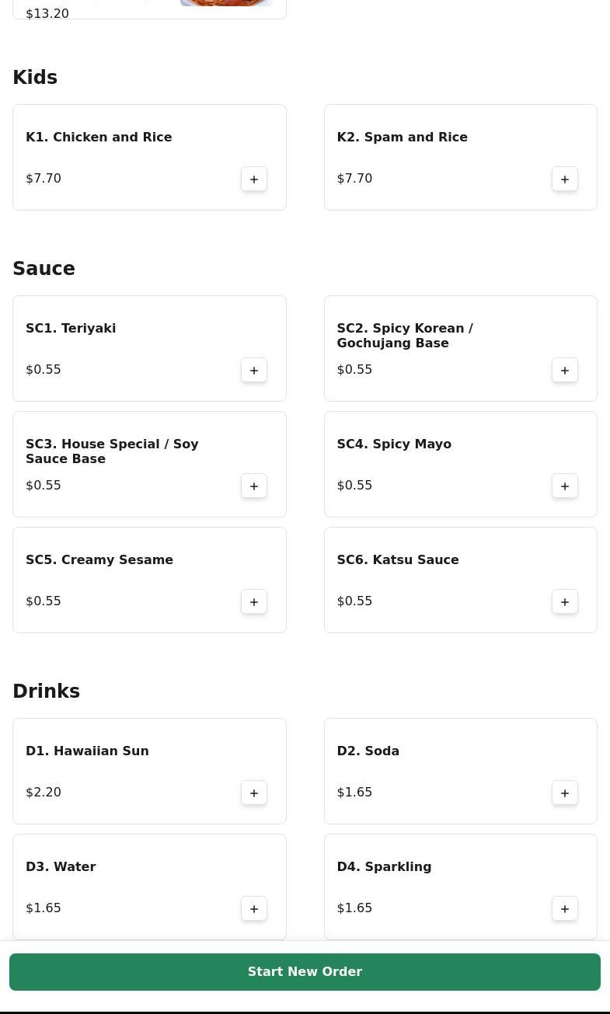Image resolution: width=610 pixels, height=1014 pixels.
Task: Add K1. Chicken and Rice to order
Action: (x=254, y=179)
